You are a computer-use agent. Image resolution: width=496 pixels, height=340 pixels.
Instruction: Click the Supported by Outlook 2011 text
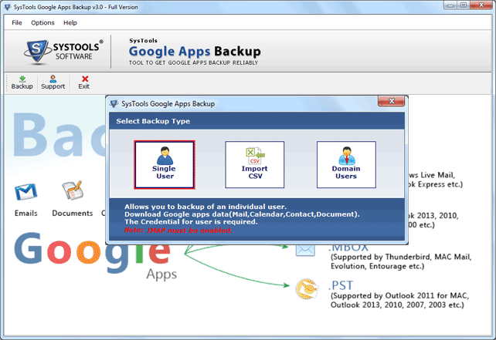pyautogui.click(x=400, y=300)
